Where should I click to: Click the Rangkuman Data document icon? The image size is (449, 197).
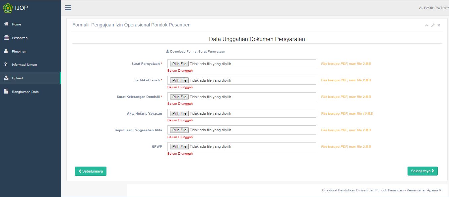click(6, 92)
